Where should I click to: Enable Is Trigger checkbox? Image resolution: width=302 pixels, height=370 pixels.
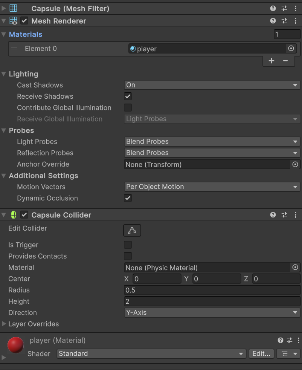(x=128, y=245)
